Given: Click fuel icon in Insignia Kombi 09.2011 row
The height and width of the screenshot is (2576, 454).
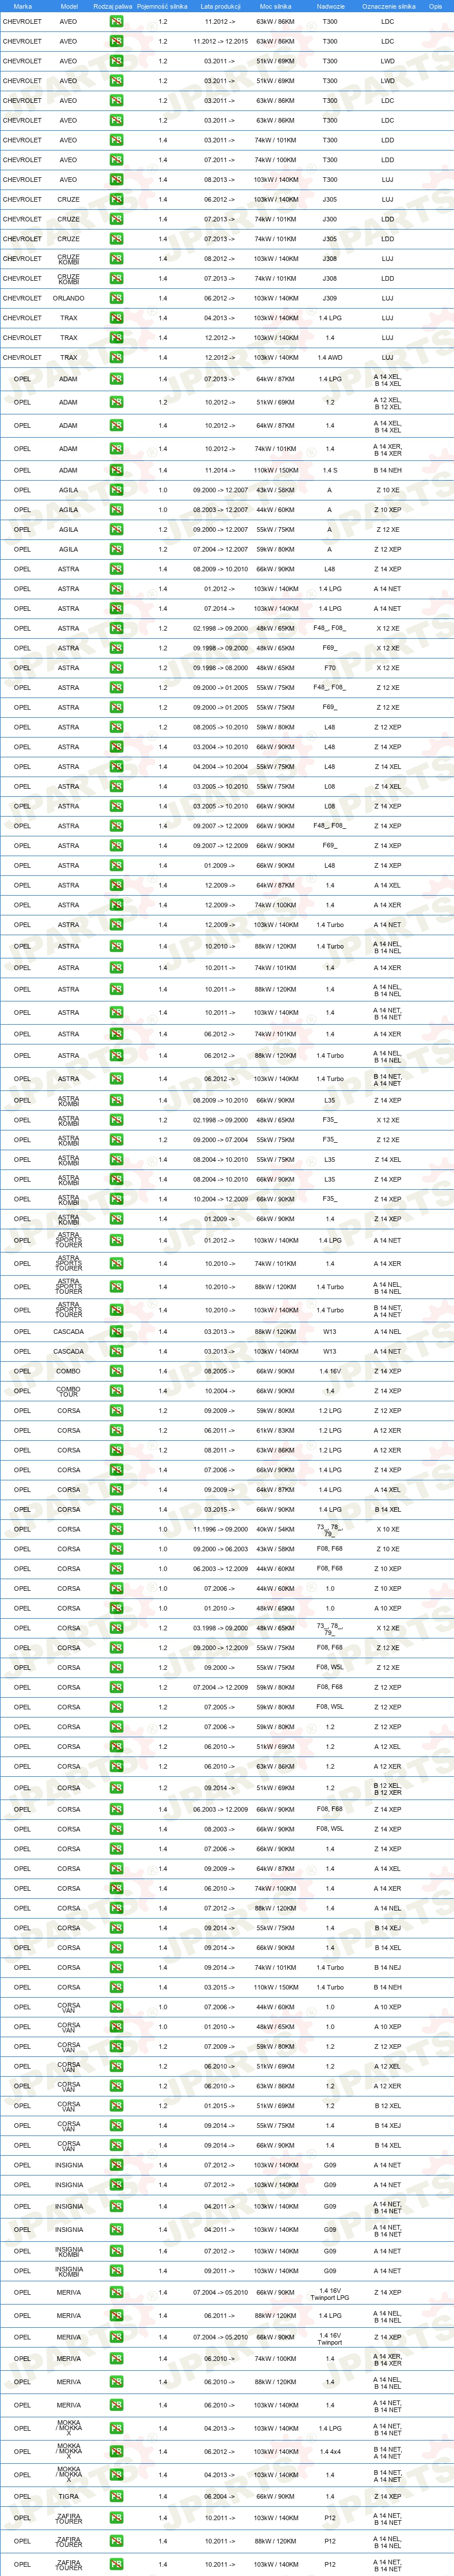Looking at the screenshot, I should (117, 2271).
